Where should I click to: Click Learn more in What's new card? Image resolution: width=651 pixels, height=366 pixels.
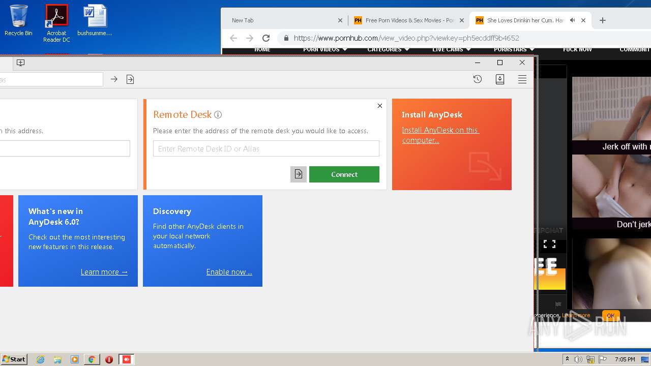click(104, 272)
